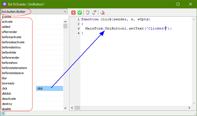This screenshot has width=197, height=116.
Task: Click the green checkmark apply icon
Action: coord(80,12)
